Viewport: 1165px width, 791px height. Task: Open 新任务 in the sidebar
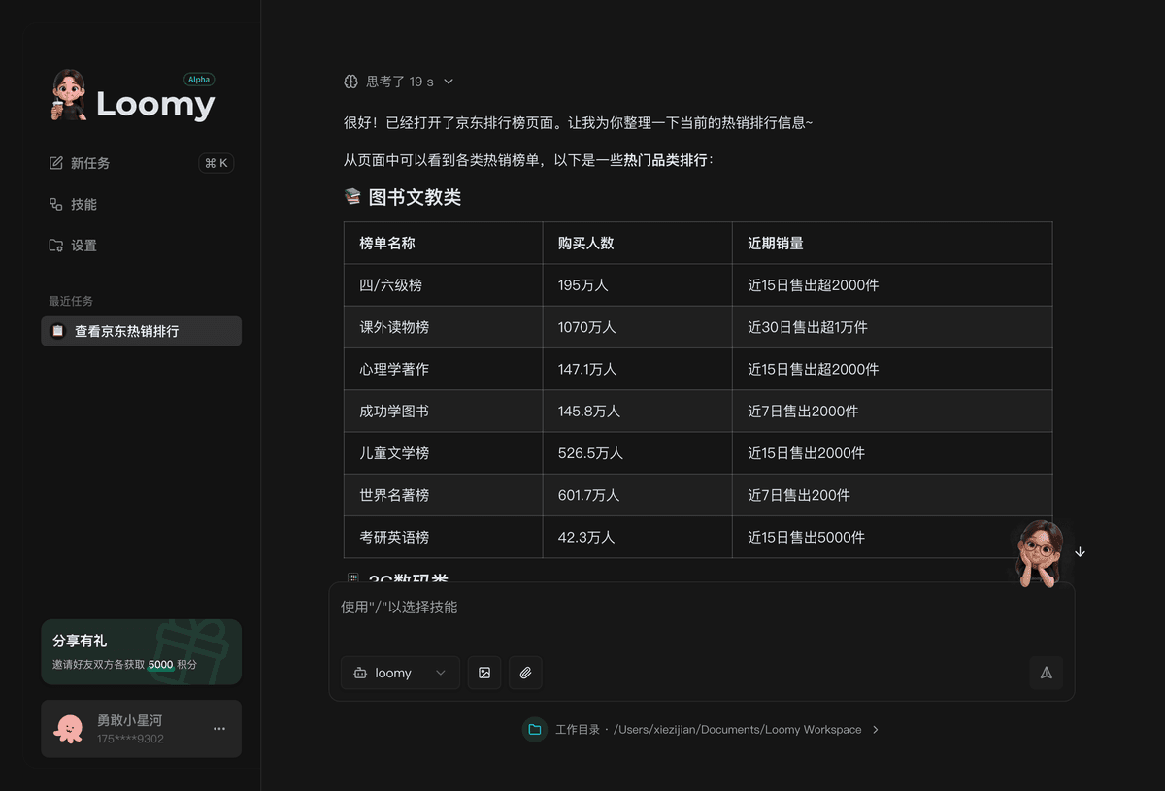pos(90,163)
